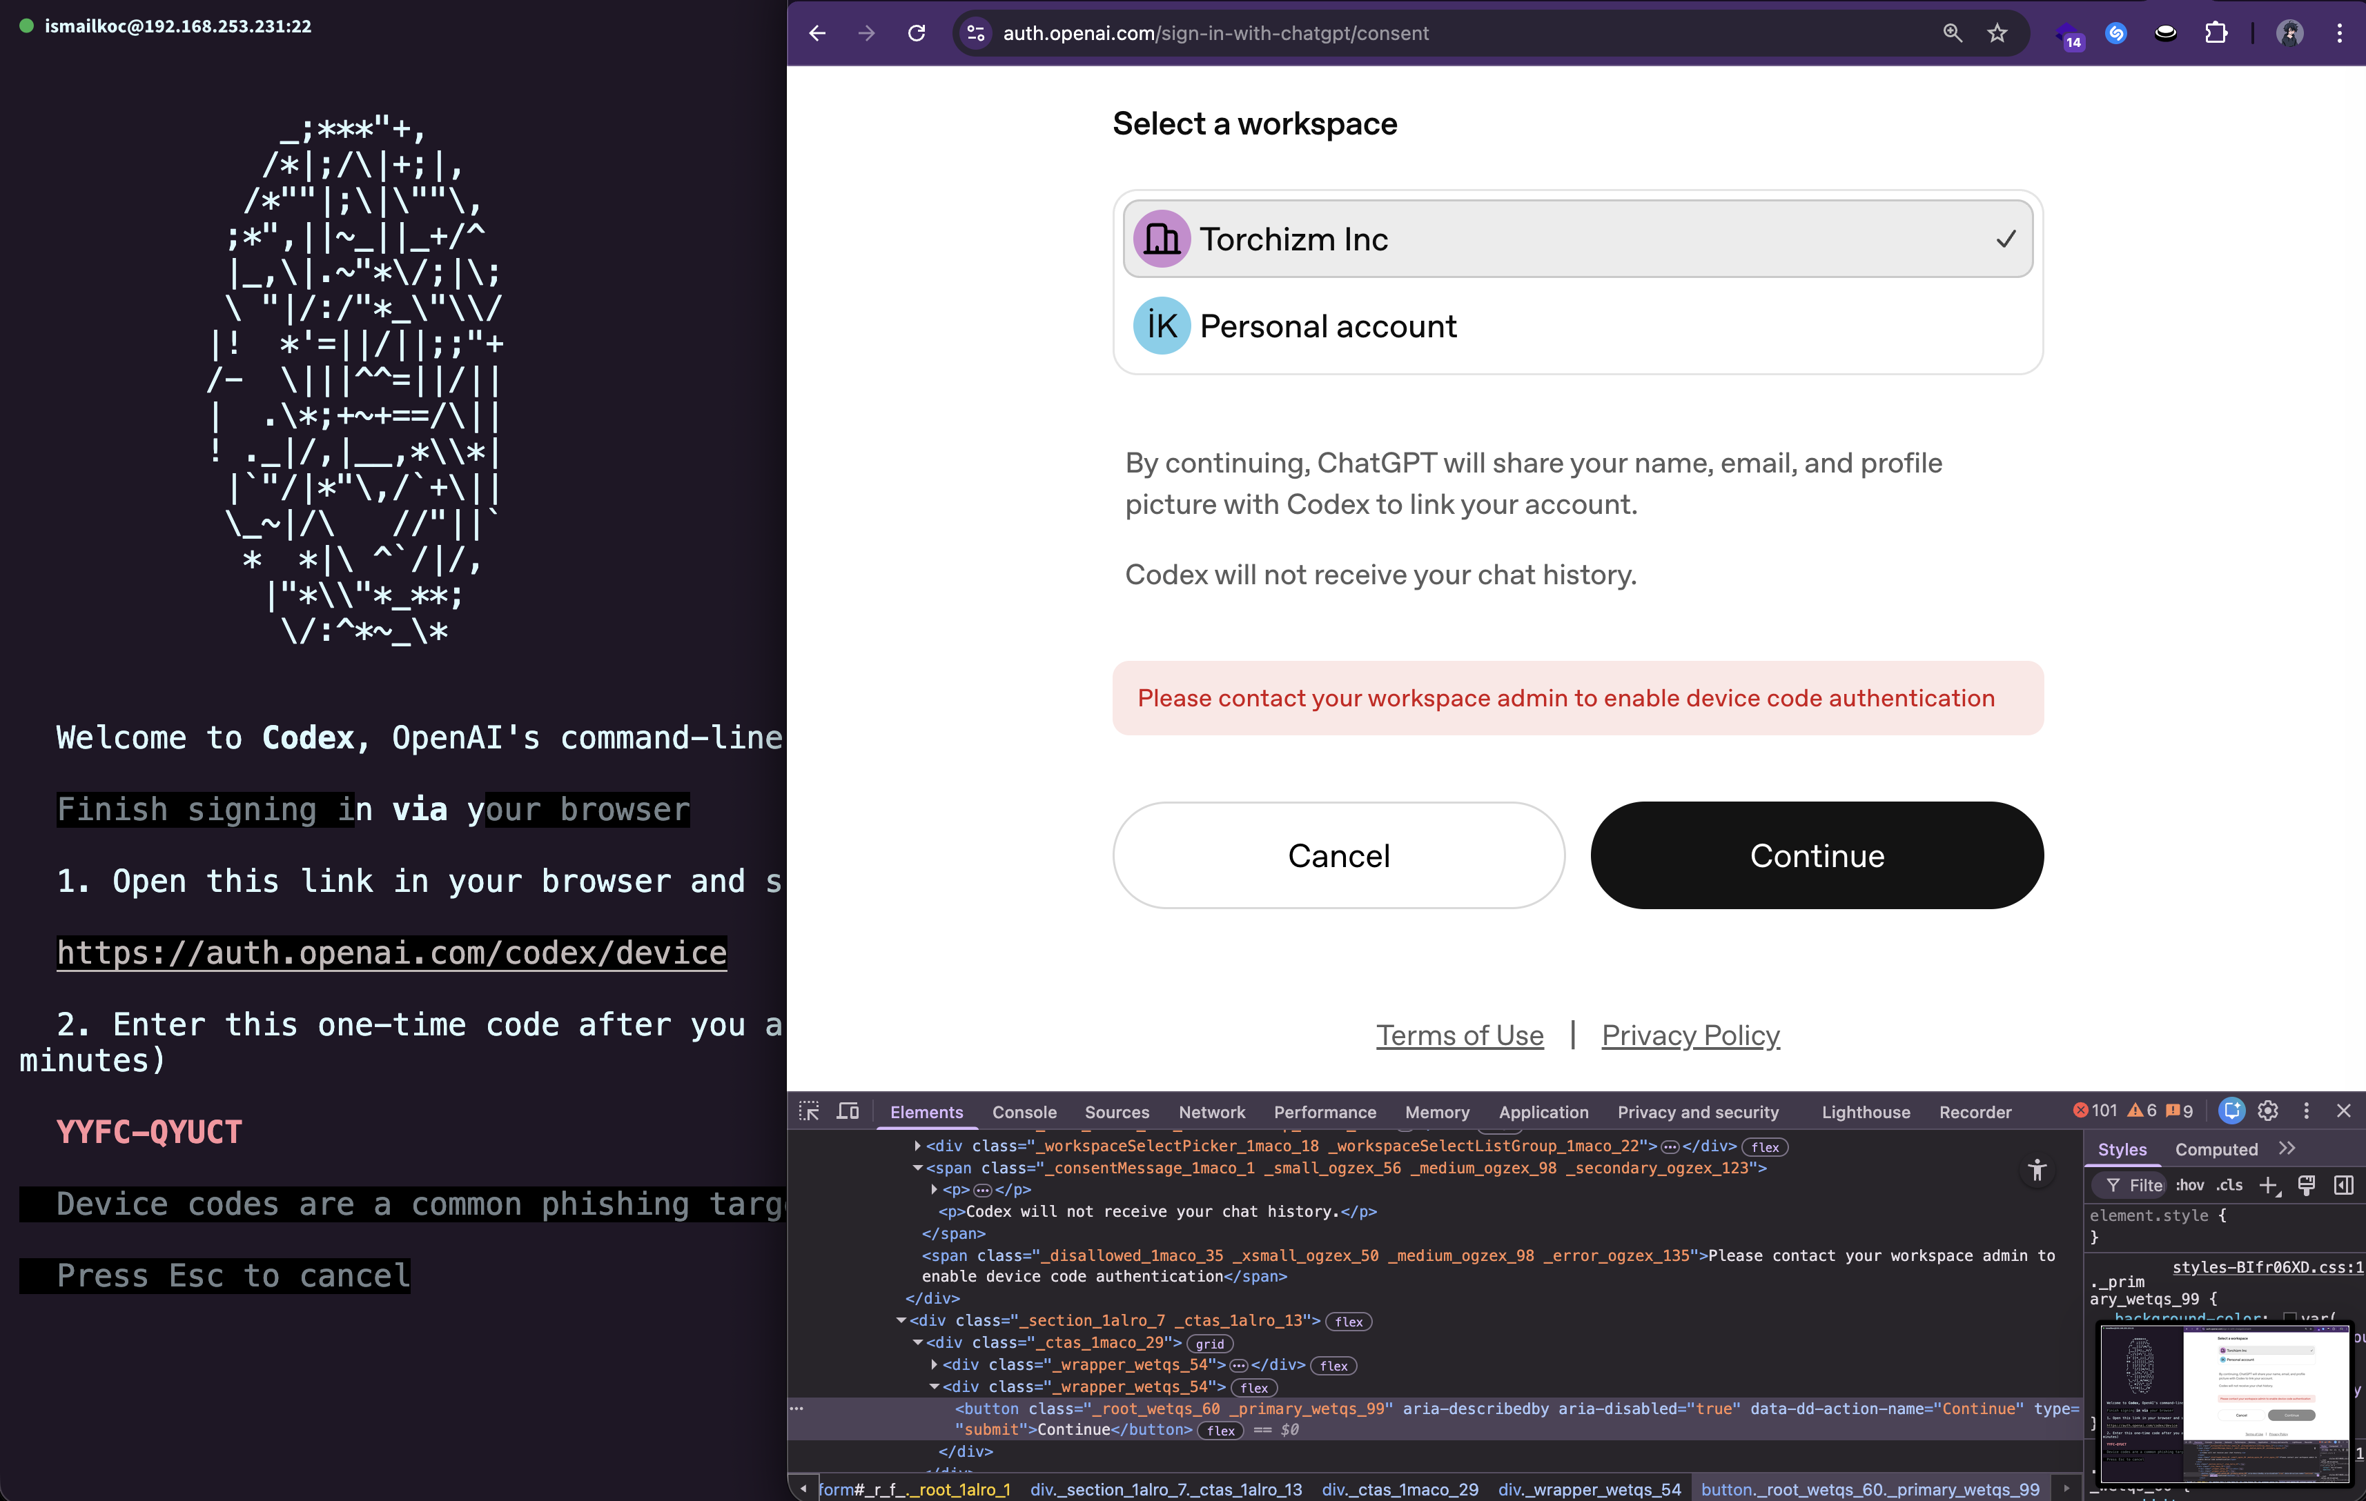Click the Filter field in Styles pane
The width and height of the screenshot is (2366, 1501).
click(2129, 1186)
